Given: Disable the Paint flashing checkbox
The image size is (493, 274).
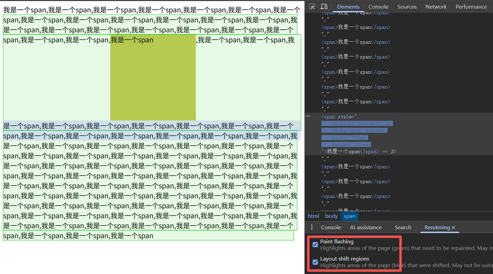Looking at the screenshot, I should [x=315, y=244].
